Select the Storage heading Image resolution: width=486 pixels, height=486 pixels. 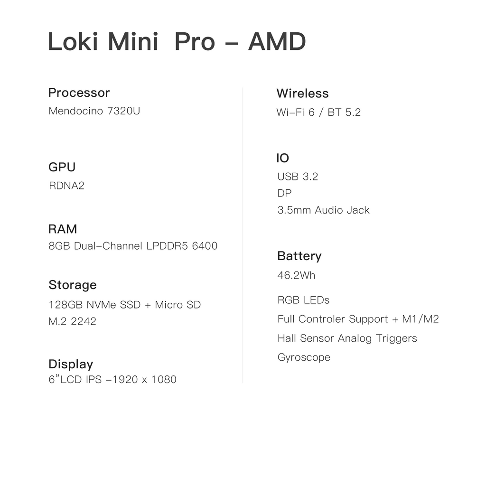click(73, 285)
